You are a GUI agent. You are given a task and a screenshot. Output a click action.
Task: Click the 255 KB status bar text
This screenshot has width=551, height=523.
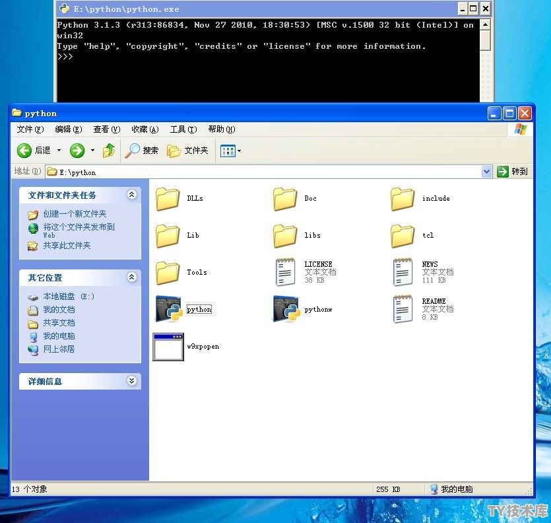[388, 489]
